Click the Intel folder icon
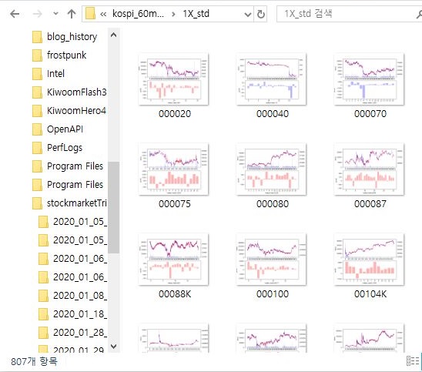The height and width of the screenshot is (372, 422). (x=37, y=74)
